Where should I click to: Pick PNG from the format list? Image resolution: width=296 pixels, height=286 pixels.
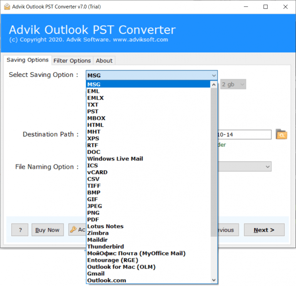(x=148, y=213)
